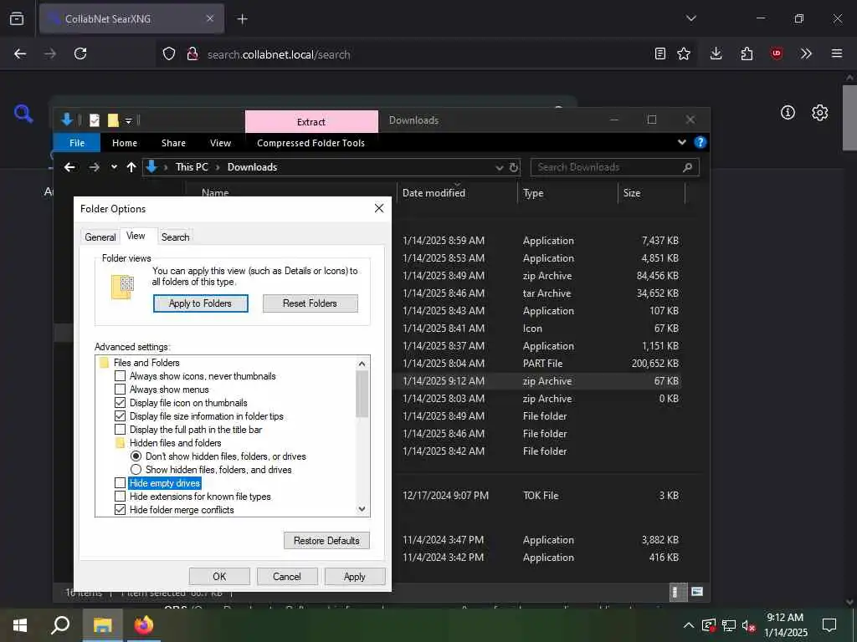Expand Explorer ribbon chevron

pyautogui.click(x=681, y=142)
